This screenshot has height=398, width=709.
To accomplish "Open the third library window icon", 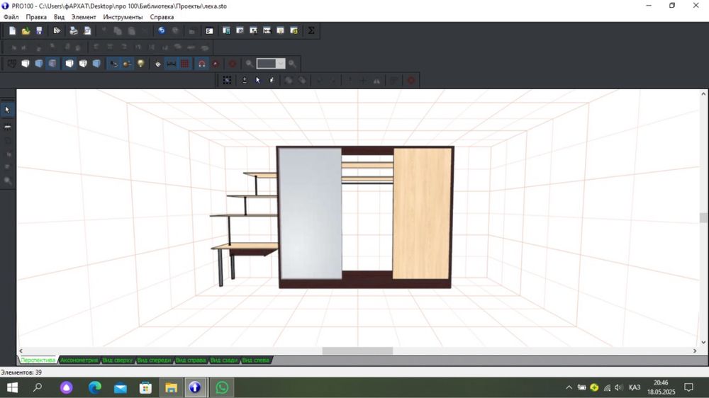I will [253, 30].
